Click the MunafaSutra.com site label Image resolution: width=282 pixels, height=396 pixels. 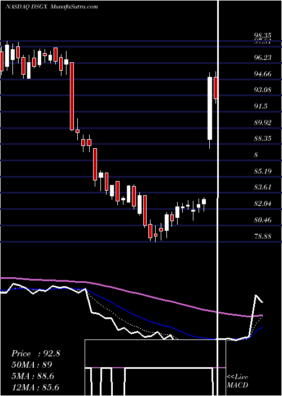click(74, 7)
